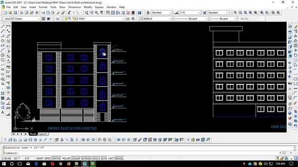This screenshot has width=298, height=167.
Task: Click the layer color swatch beside Wall-1
Action: point(77,19)
